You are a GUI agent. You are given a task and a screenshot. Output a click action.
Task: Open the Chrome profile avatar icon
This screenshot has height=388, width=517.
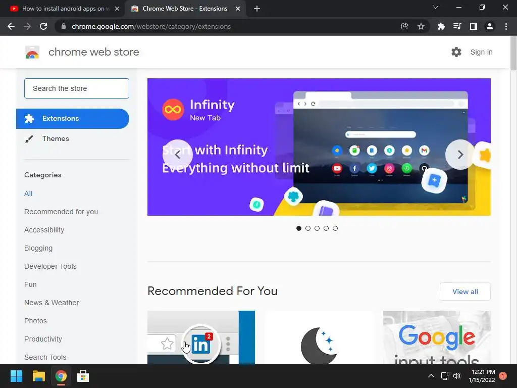(x=490, y=26)
